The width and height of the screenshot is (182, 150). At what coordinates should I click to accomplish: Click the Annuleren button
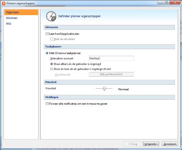(170, 144)
